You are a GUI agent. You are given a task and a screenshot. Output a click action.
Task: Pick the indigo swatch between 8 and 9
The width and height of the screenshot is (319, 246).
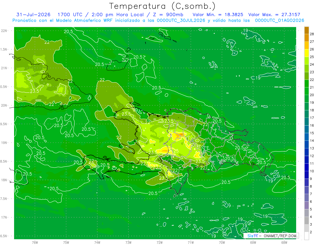click(307, 183)
